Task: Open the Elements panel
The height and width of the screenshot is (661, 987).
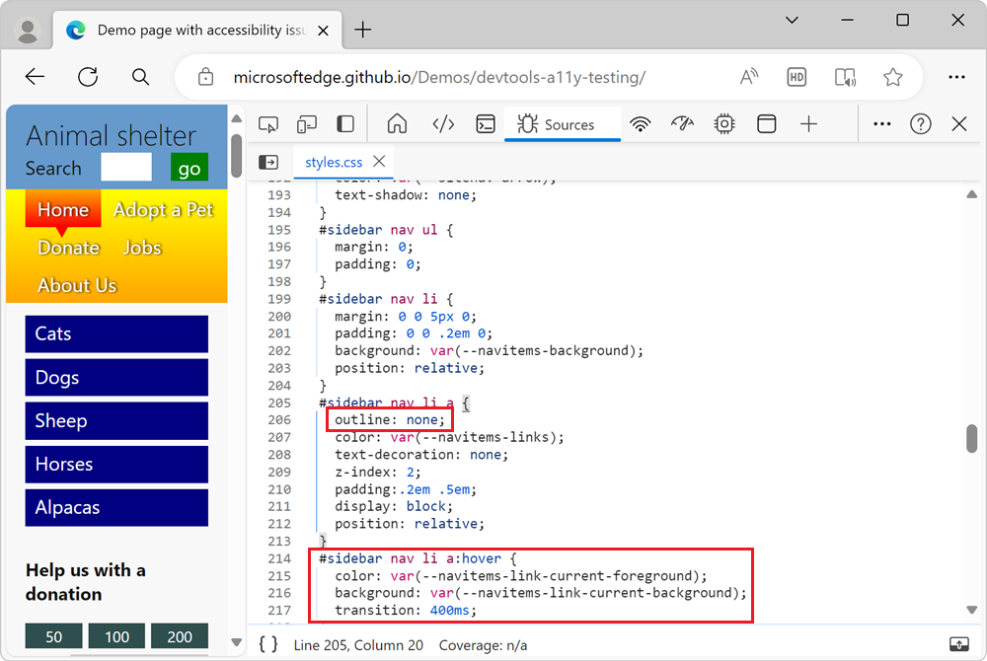Action: tap(443, 123)
